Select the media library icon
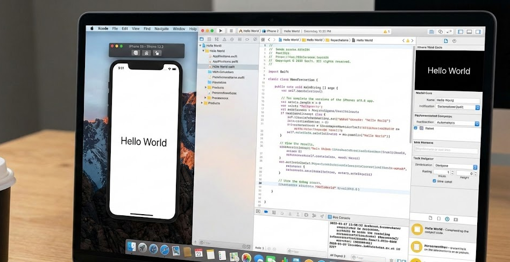 tap(455, 220)
